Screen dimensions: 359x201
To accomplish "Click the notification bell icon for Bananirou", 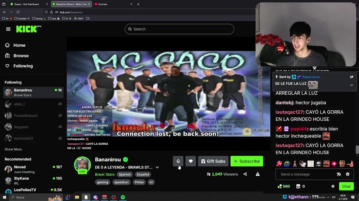I will pos(178,161).
